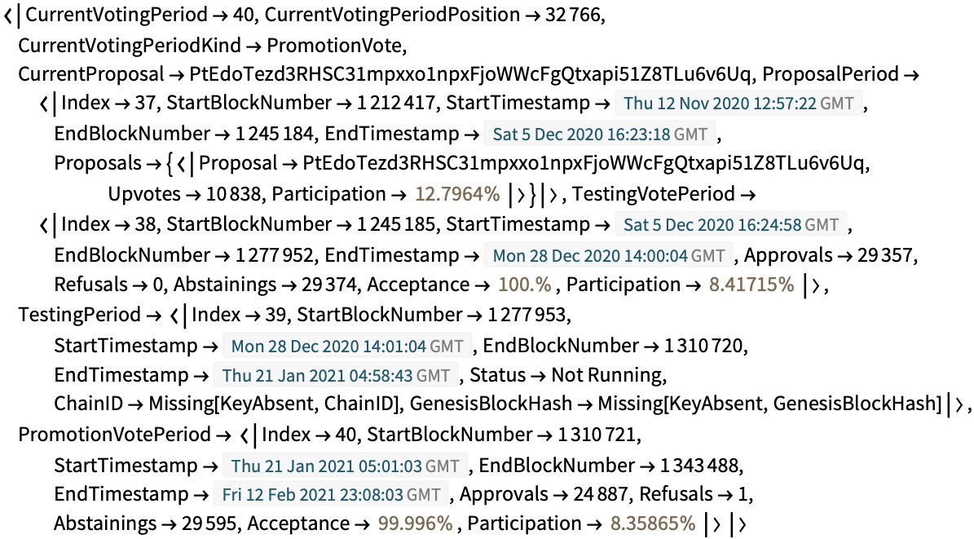This screenshot has height=539, width=974.
Task: Select the 8.35865% participation value
Action: coord(653,524)
